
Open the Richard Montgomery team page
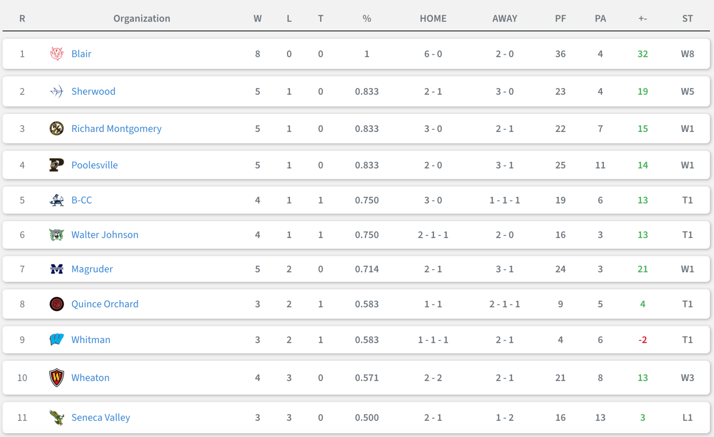pos(116,129)
